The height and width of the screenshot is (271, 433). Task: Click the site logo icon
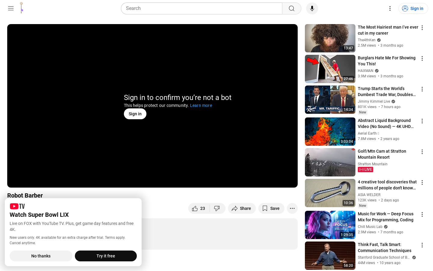point(22,8)
